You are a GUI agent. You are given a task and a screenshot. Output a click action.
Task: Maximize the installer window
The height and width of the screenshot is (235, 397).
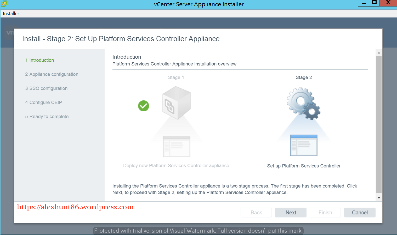(x=374, y=3)
